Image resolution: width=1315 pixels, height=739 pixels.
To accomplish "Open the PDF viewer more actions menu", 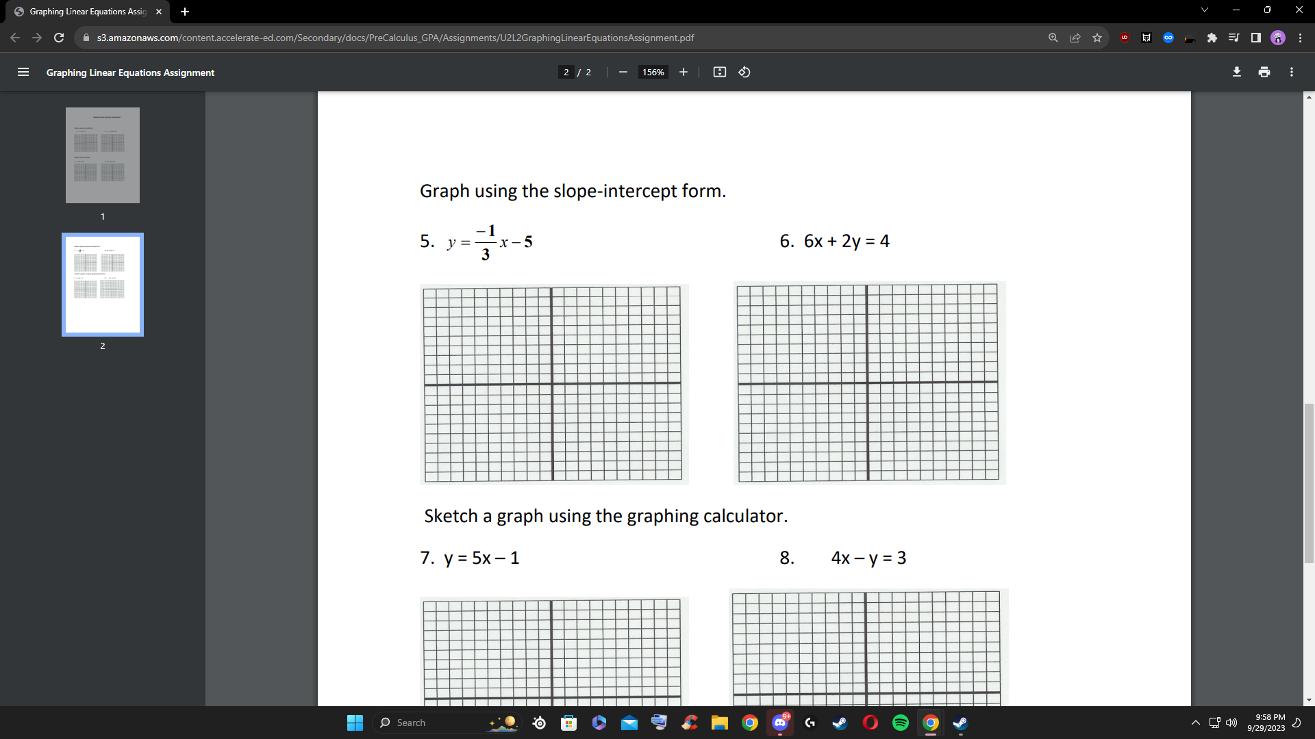I will pyautogui.click(x=1292, y=72).
